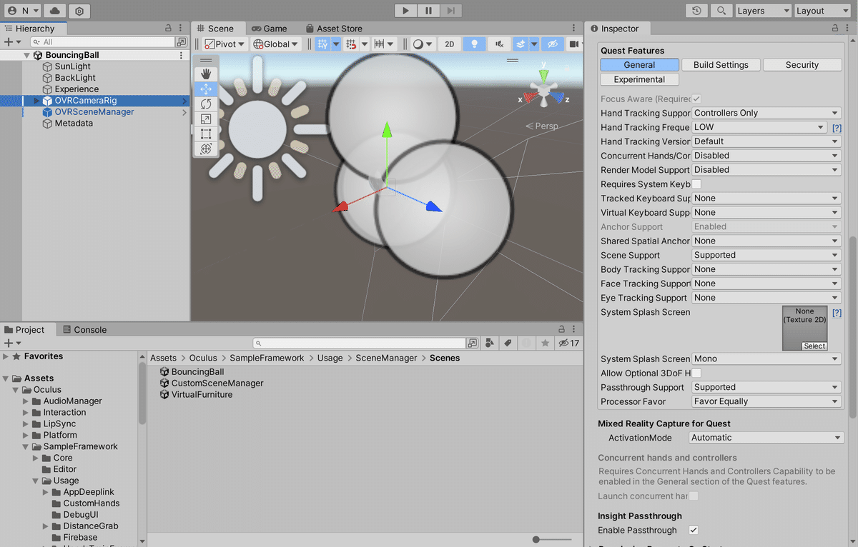Image resolution: width=858 pixels, height=547 pixels.
Task: Check the Allow Optional 3DoF checkbox
Action: [695, 373]
